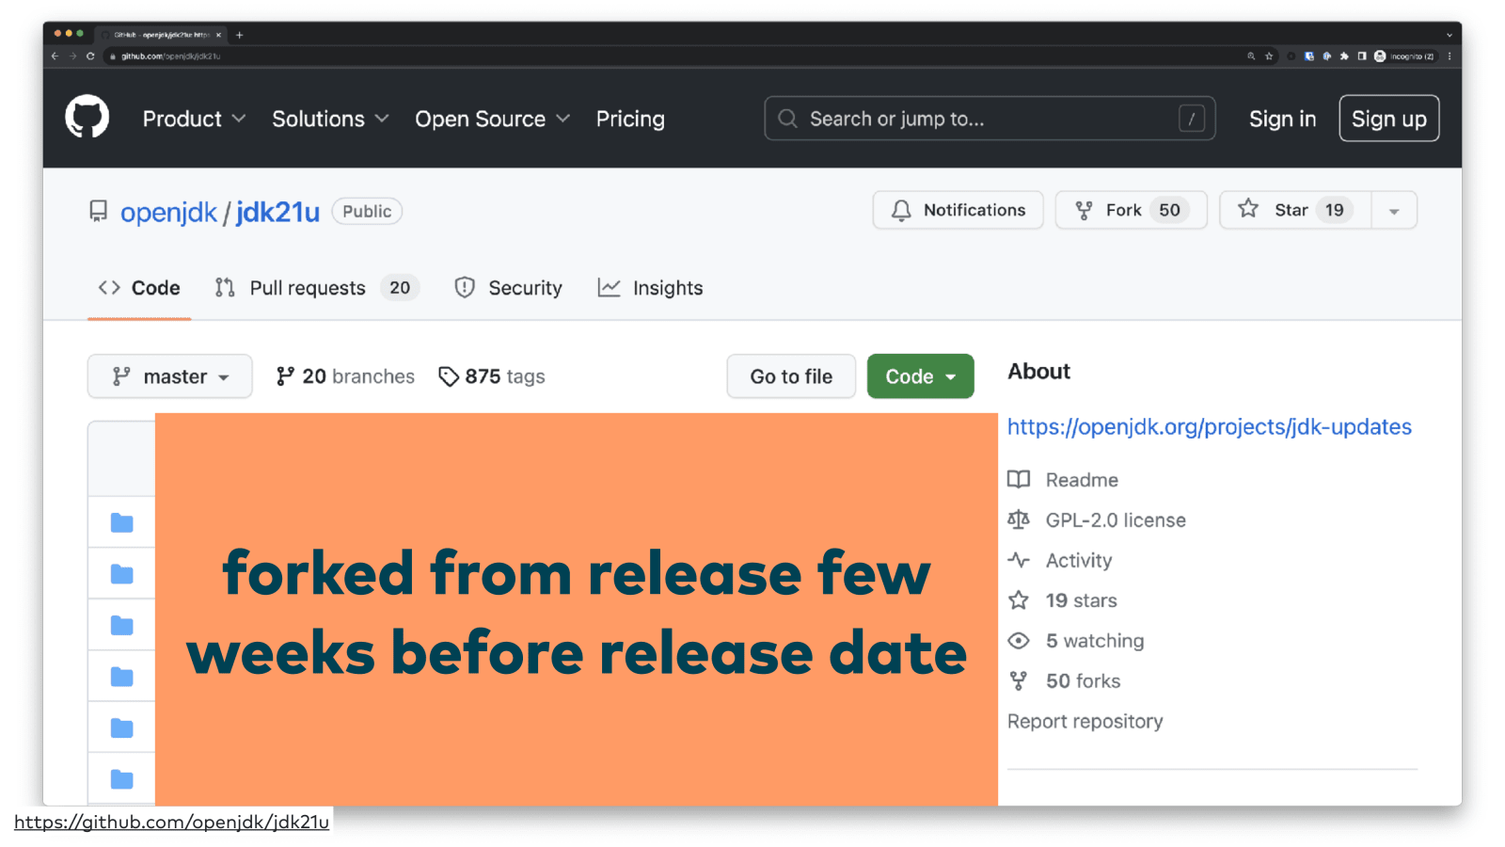Open the openjdk organization link
This screenshot has height=847, width=1505.
coord(168,212)
